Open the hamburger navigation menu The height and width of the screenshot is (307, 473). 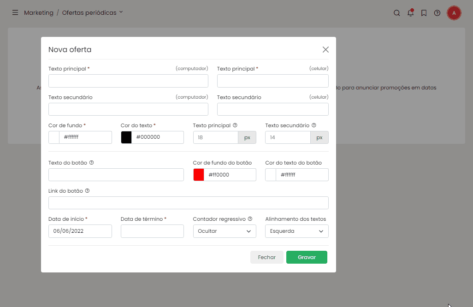(x=15, y=13)
